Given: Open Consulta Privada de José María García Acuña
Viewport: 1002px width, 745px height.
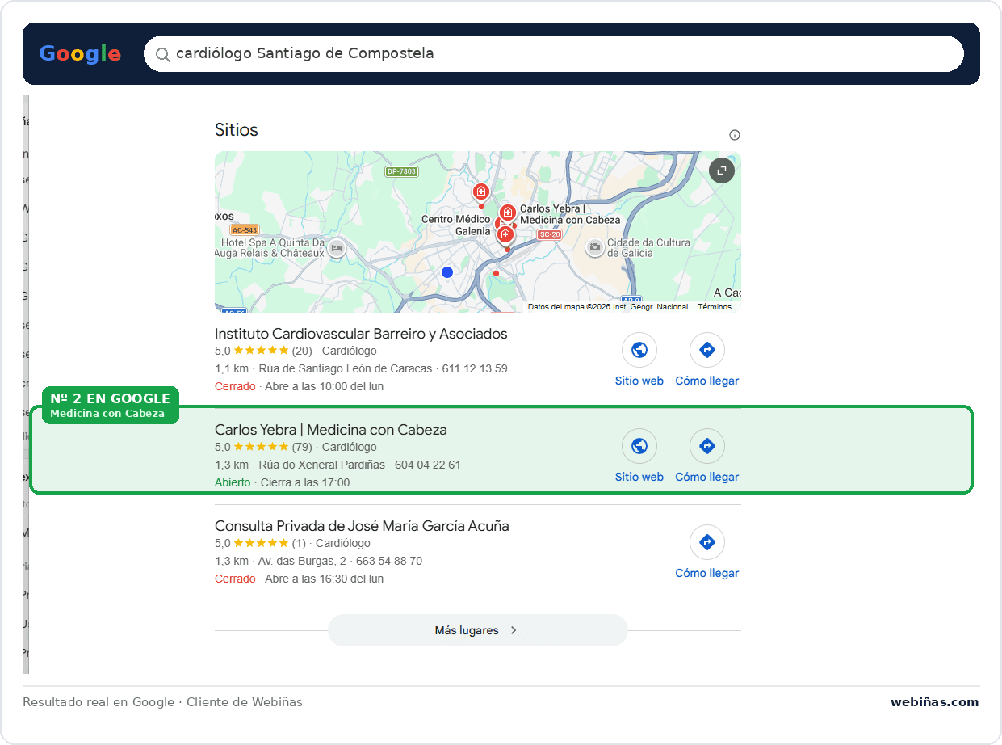Looking at the screenshot, I should point(362,526).
